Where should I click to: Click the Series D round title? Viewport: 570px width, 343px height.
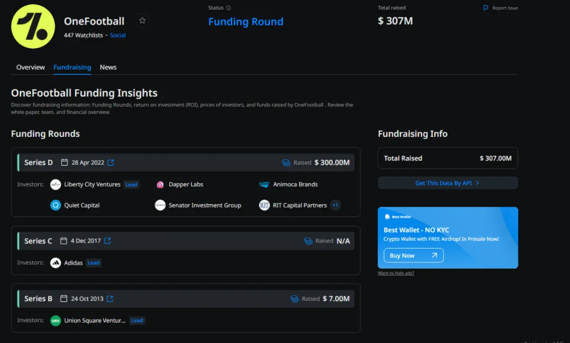click(x=39, y=163)
